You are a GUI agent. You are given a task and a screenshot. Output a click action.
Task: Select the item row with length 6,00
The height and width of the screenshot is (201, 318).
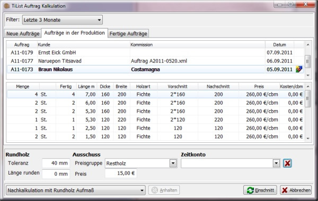coord(155,103)
